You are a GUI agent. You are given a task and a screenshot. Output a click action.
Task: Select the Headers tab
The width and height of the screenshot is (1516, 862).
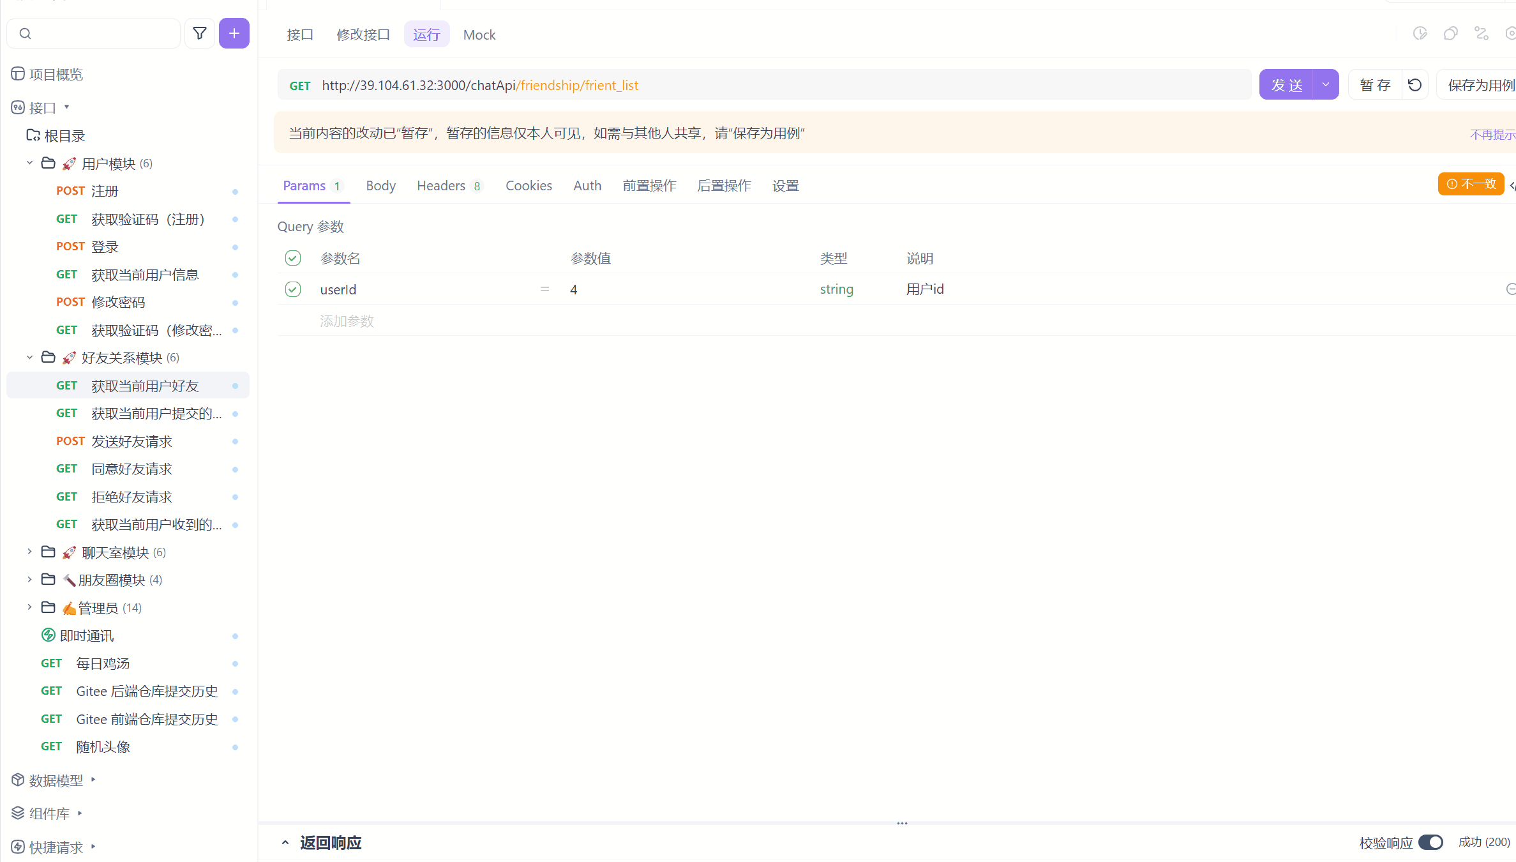pyautogui.click(x=449, y=186)
